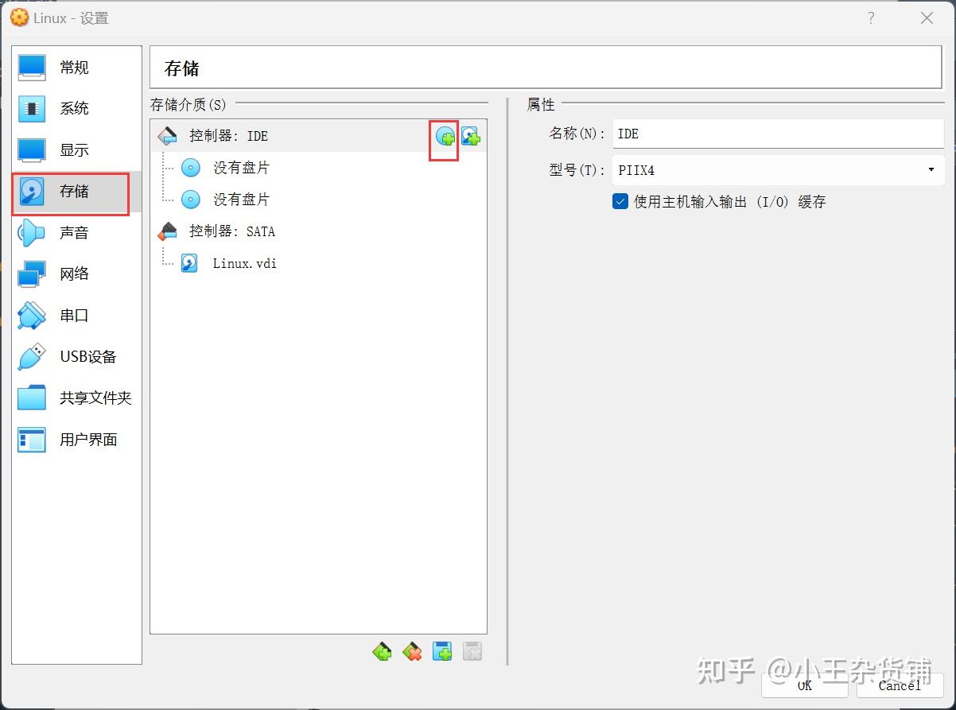Image resolution: width=956 pixels, height=710 pixels.
Task: Add an optical drive to the IDE controller
Action: coord(445,137)
